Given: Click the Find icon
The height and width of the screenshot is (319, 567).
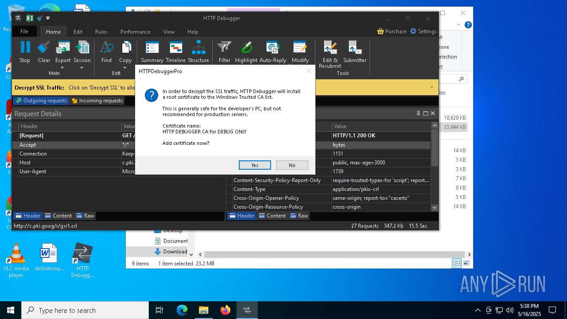Looking at the screenshot, I should click(x=106, y=47).
